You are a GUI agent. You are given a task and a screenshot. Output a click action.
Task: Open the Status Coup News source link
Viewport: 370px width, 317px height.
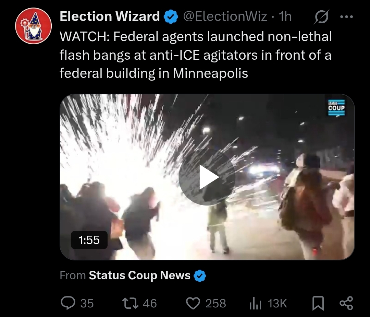tap(139, 275)
